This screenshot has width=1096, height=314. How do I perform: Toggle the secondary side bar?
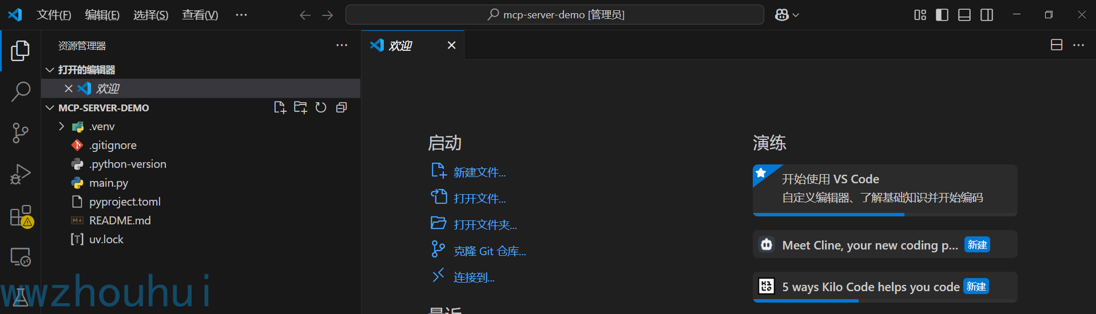[987, 15]
